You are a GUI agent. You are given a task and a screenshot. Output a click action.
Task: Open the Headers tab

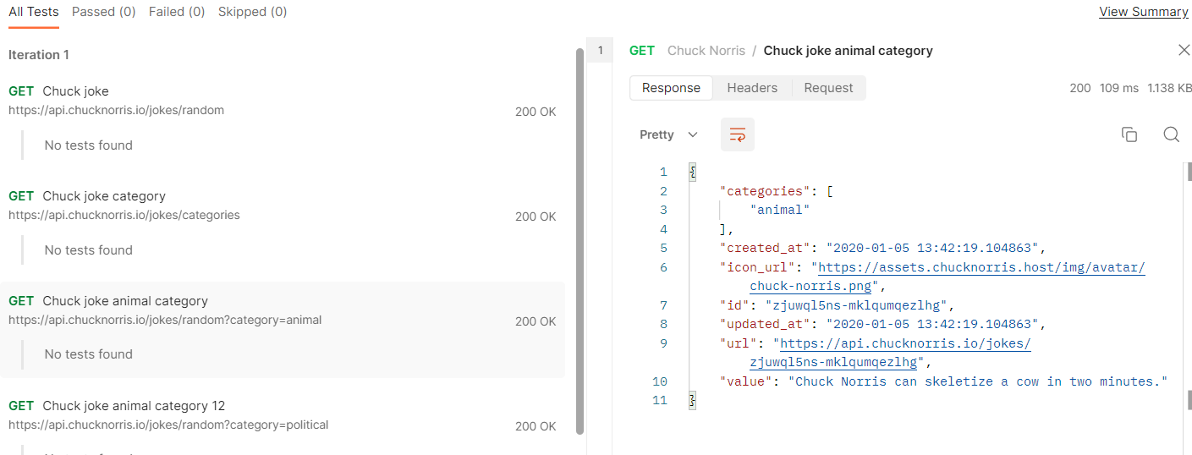pos(752,88)
